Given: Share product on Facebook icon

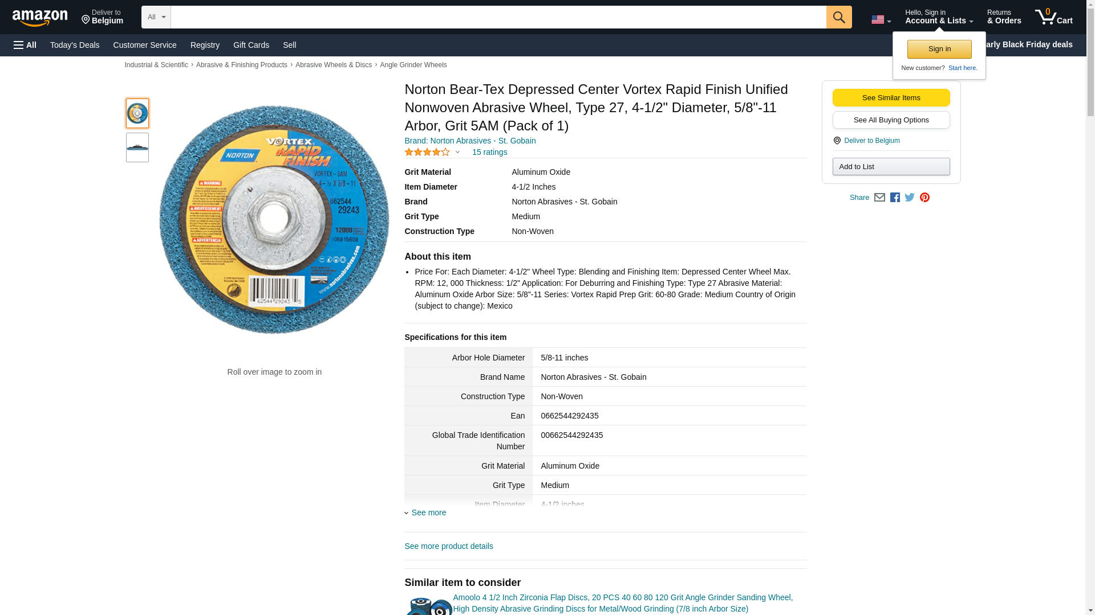Looking at the screenshot, I should click(x=895, y=198).
